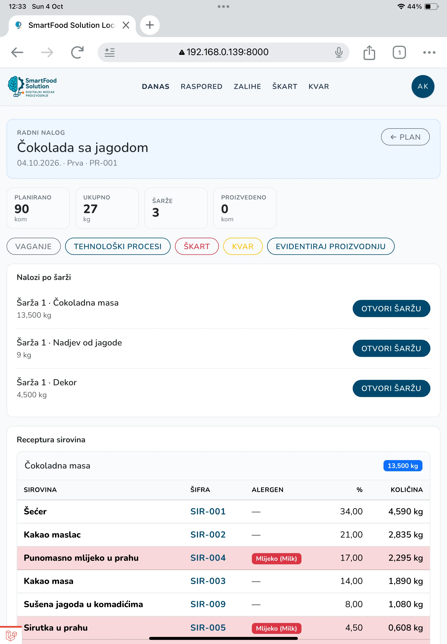Open the AK user avatar menu
The height and width of the screenshot is (644, 447).
423,86
